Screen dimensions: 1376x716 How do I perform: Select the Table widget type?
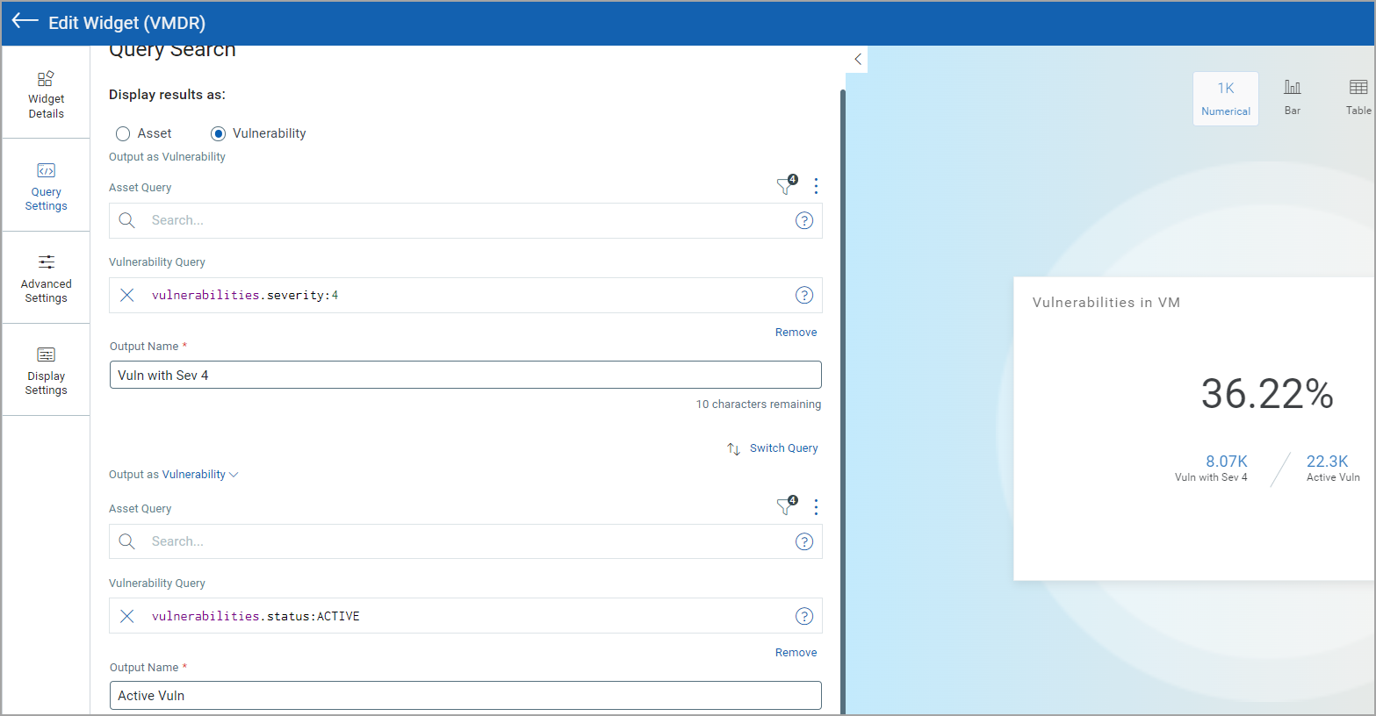tap(1358, 98)
